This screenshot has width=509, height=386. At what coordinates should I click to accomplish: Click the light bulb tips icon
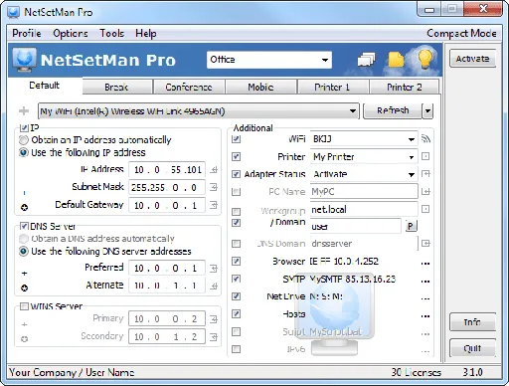coord(425,59)
